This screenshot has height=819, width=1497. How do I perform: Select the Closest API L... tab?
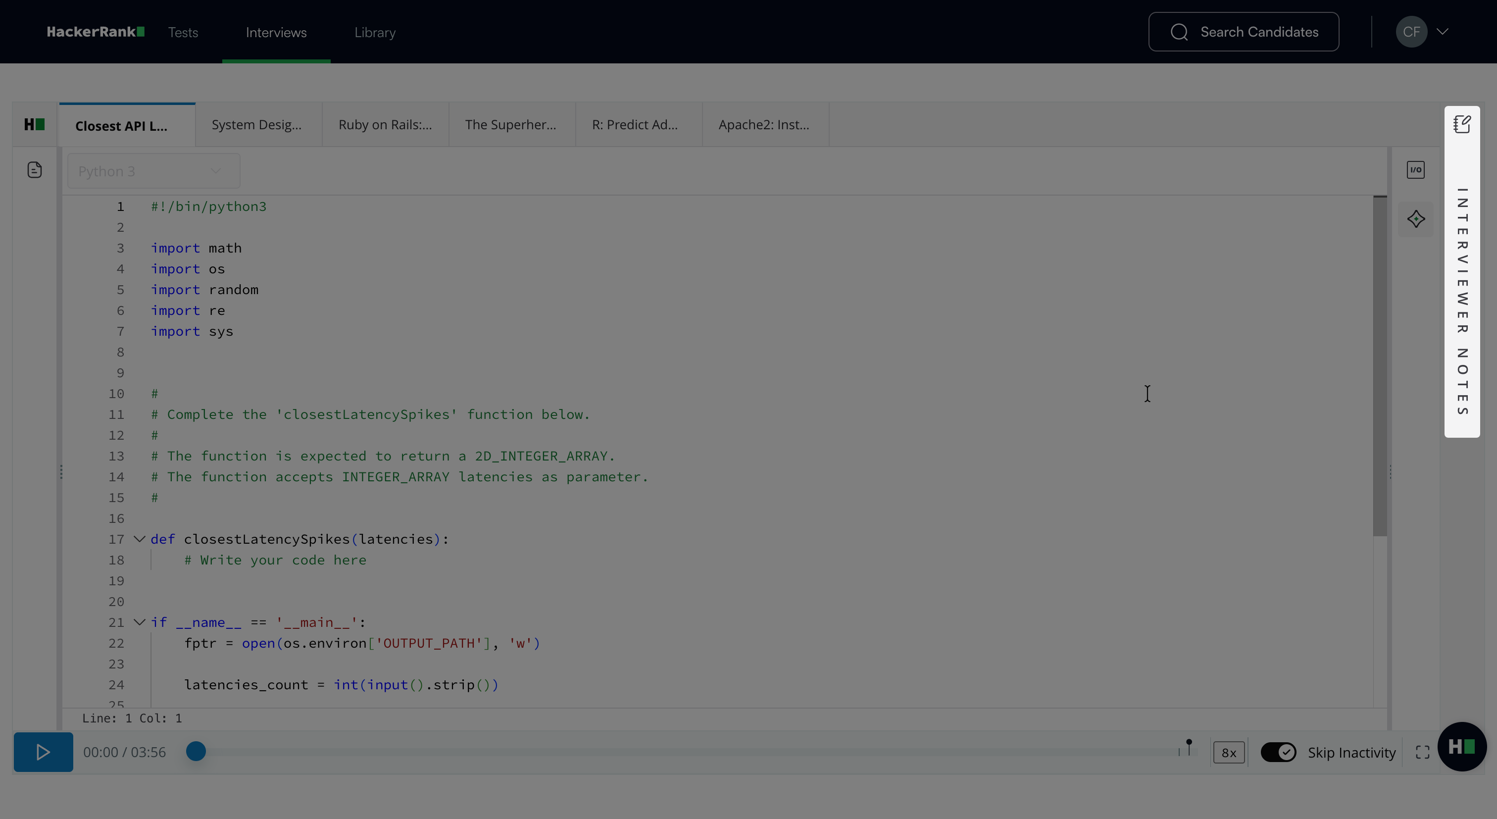click(127, 126)
